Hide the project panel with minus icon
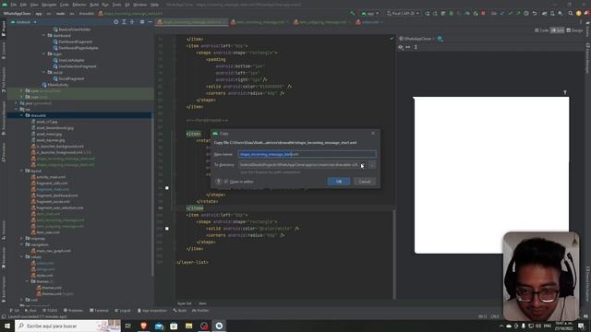591x332 pixels. point(150,22)
